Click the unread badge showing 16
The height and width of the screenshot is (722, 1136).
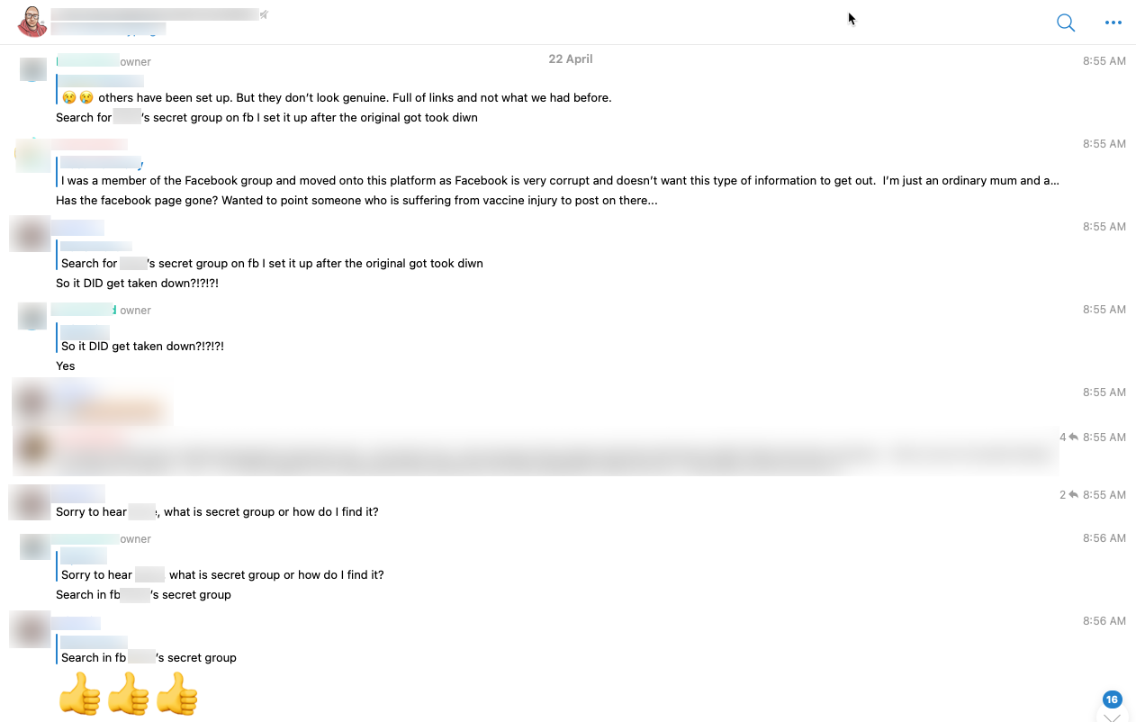(x=1112, y=699)
